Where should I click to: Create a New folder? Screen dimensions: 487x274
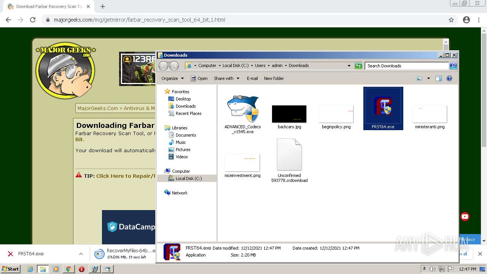tap(274, 78)
